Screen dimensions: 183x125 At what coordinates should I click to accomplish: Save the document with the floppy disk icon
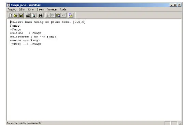pos(21,15)
